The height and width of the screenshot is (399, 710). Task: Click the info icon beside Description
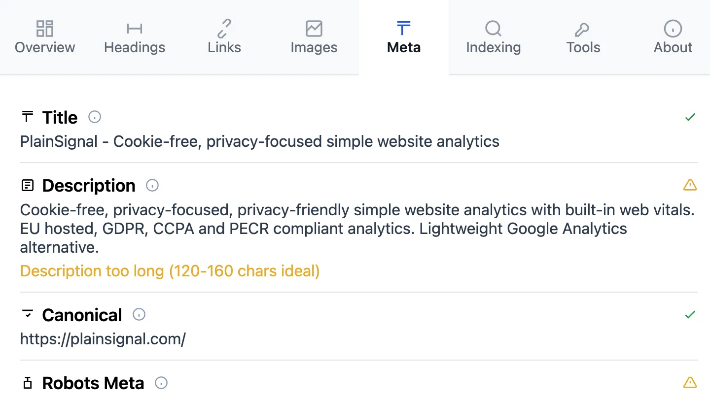point(152,186)
